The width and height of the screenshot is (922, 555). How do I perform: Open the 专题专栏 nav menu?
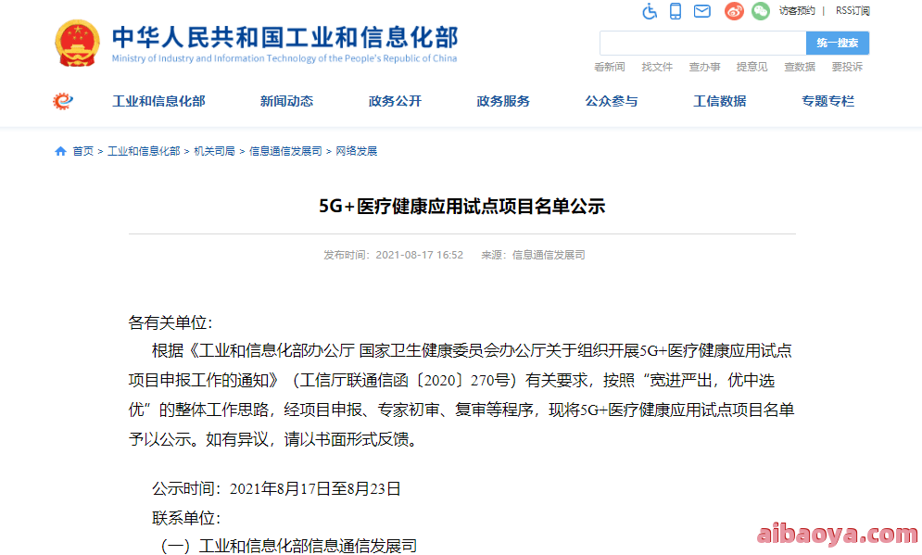827,101
